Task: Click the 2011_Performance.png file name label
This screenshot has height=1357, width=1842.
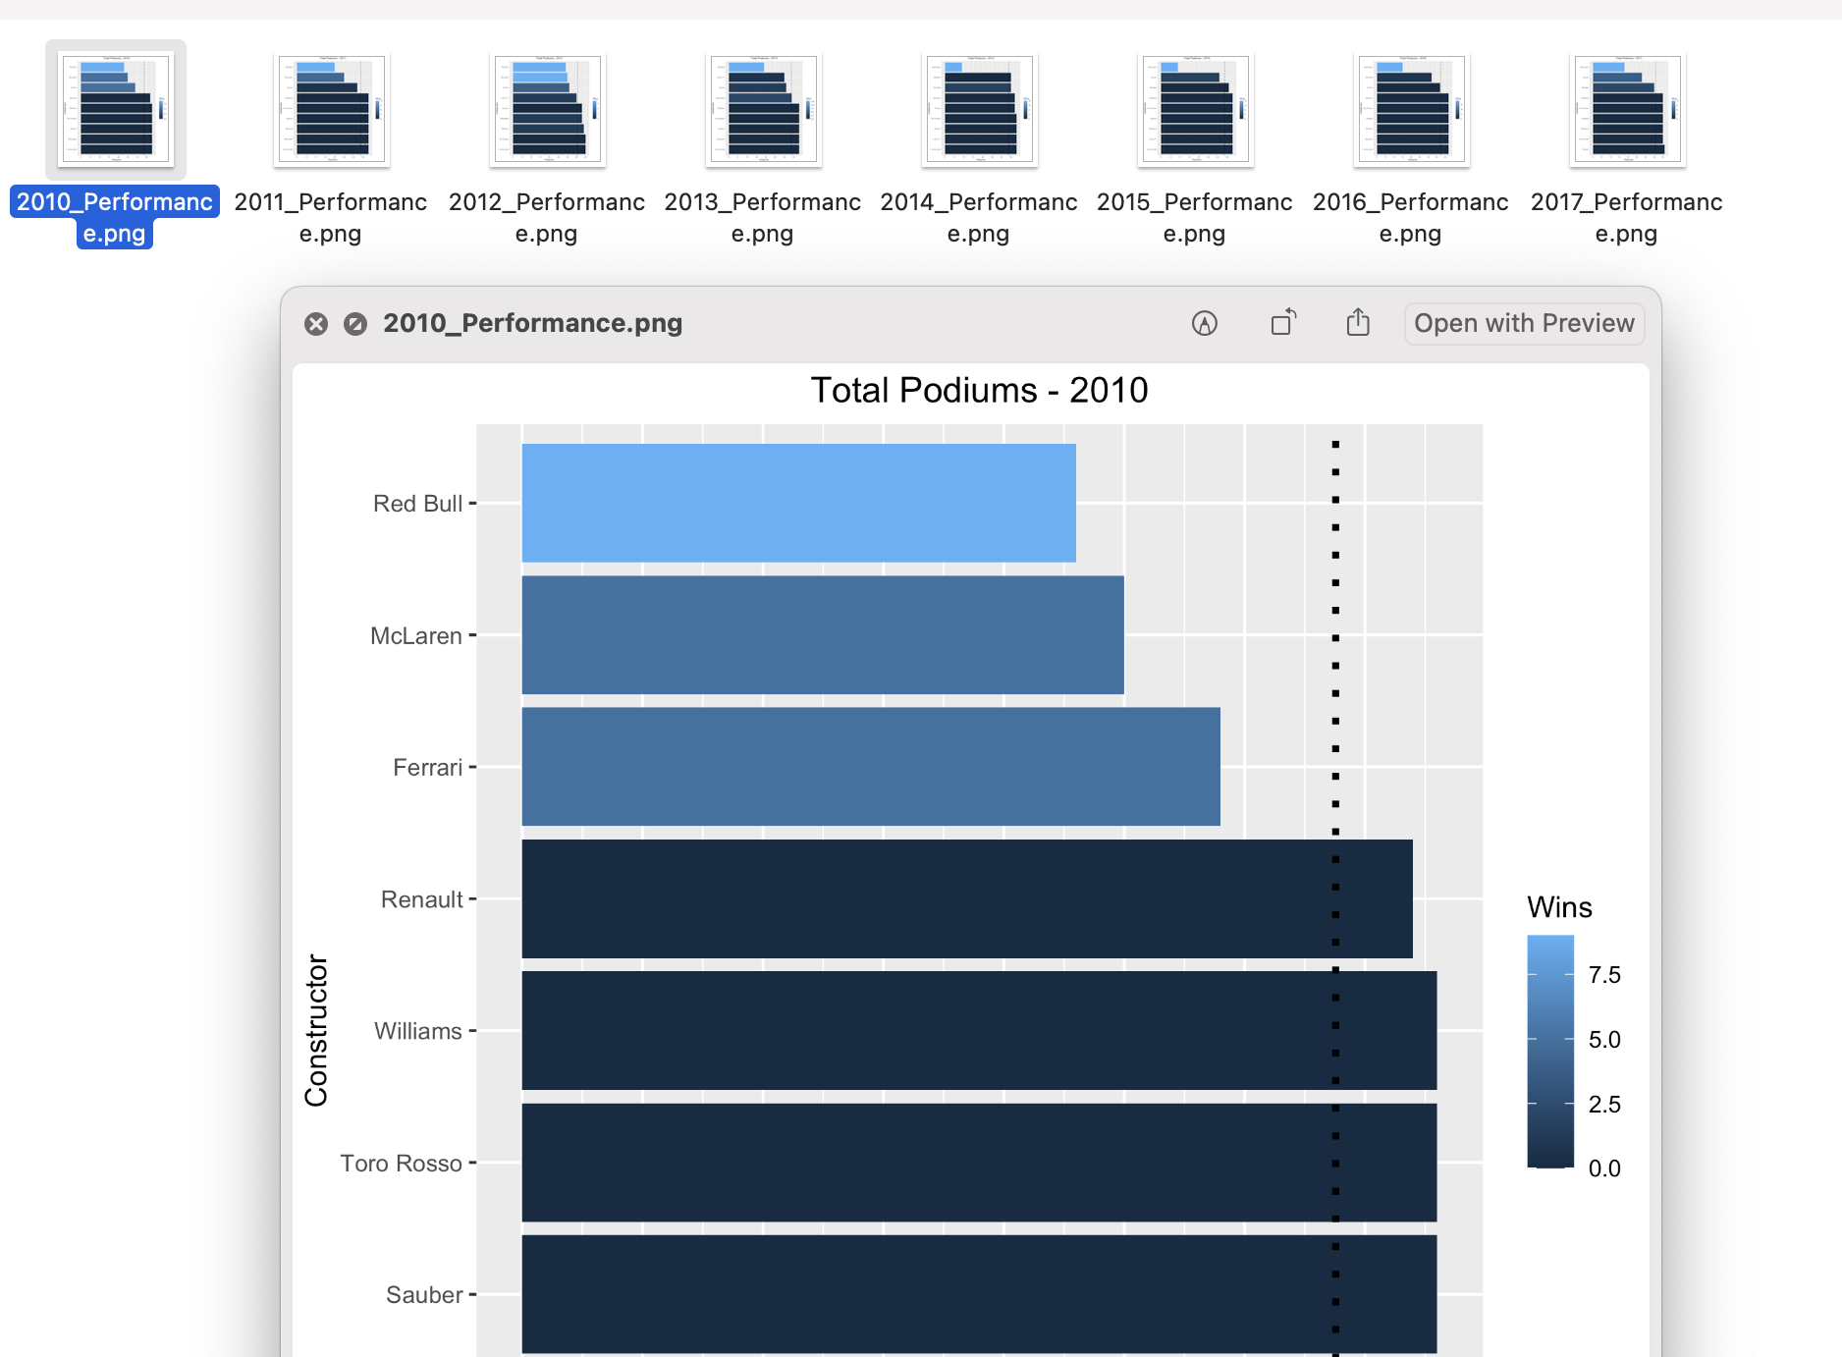Action: point(331,217)
